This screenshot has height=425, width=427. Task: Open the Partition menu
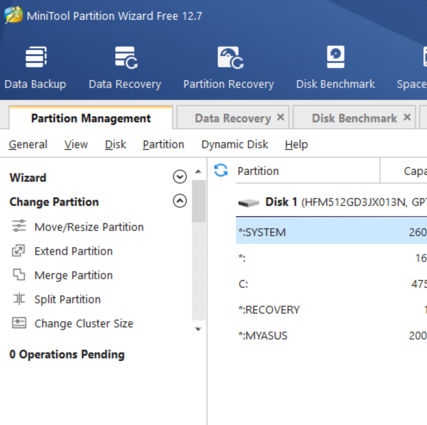[x=164, y=144]
